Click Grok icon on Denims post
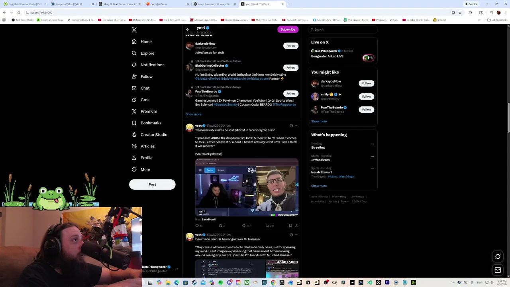510x287 pixels. coord(291,235)
